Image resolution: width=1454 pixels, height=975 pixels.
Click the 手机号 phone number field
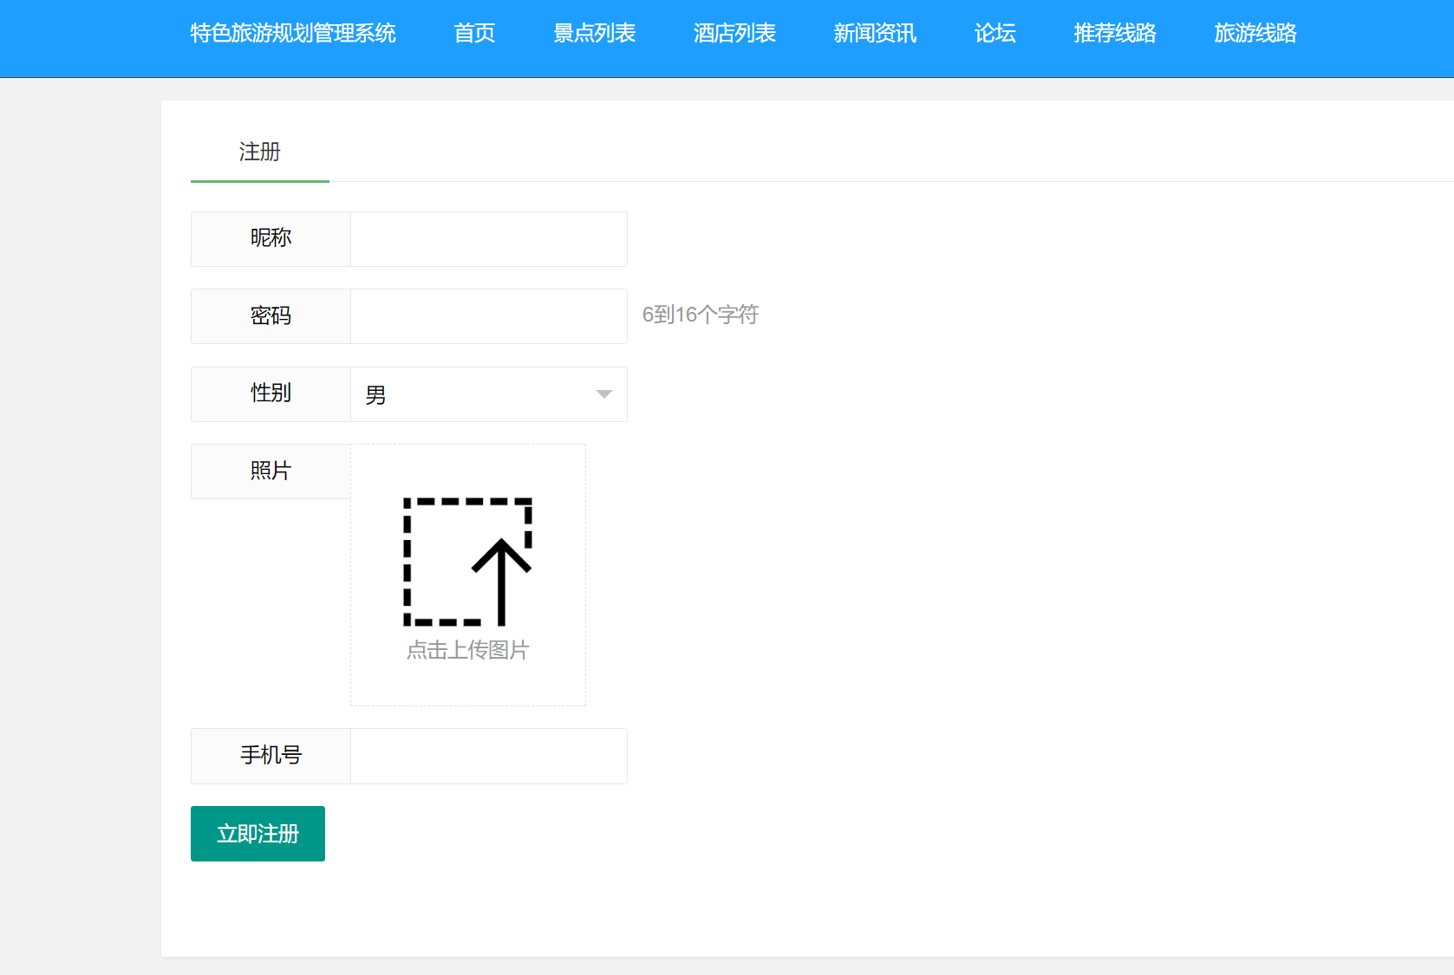[488, 756]
